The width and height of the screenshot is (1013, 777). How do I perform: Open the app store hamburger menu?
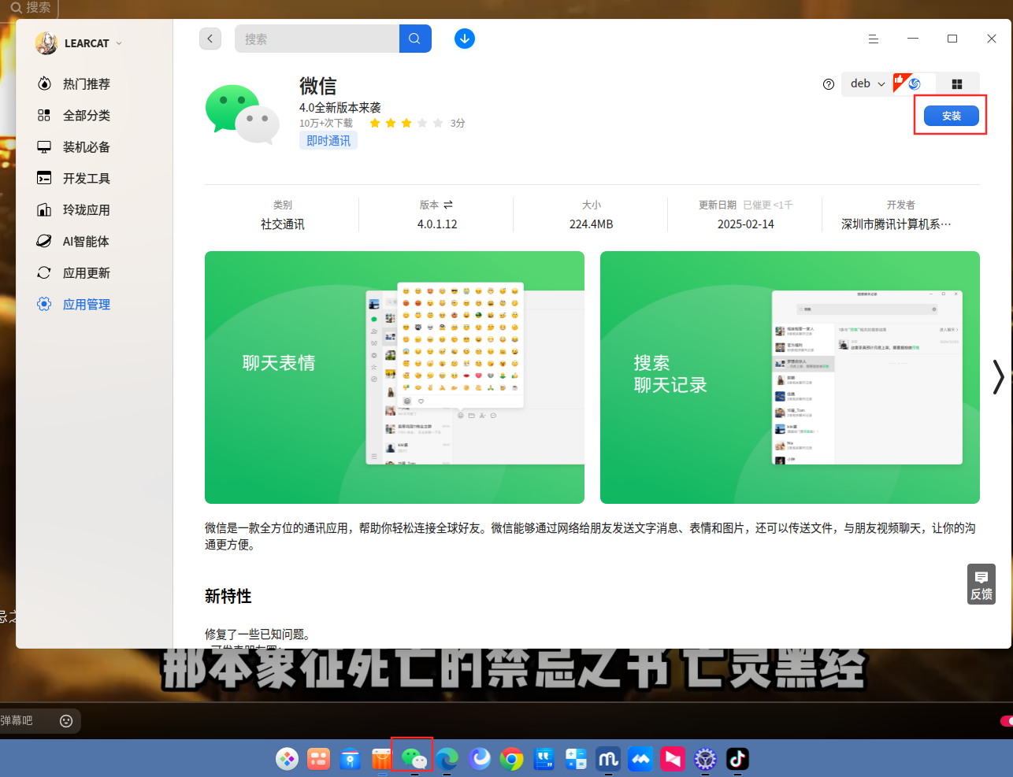pyautogui.click(x=874, y=39)
